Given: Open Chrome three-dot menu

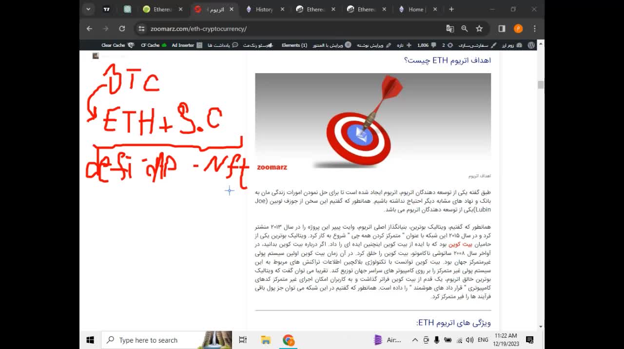Looking at the screenshot, I should click(535, 29).
